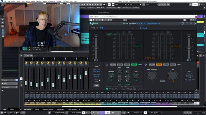
Task: Select Opto A type for Comp II
Action: pyautogui.click(x=159, y=65)
